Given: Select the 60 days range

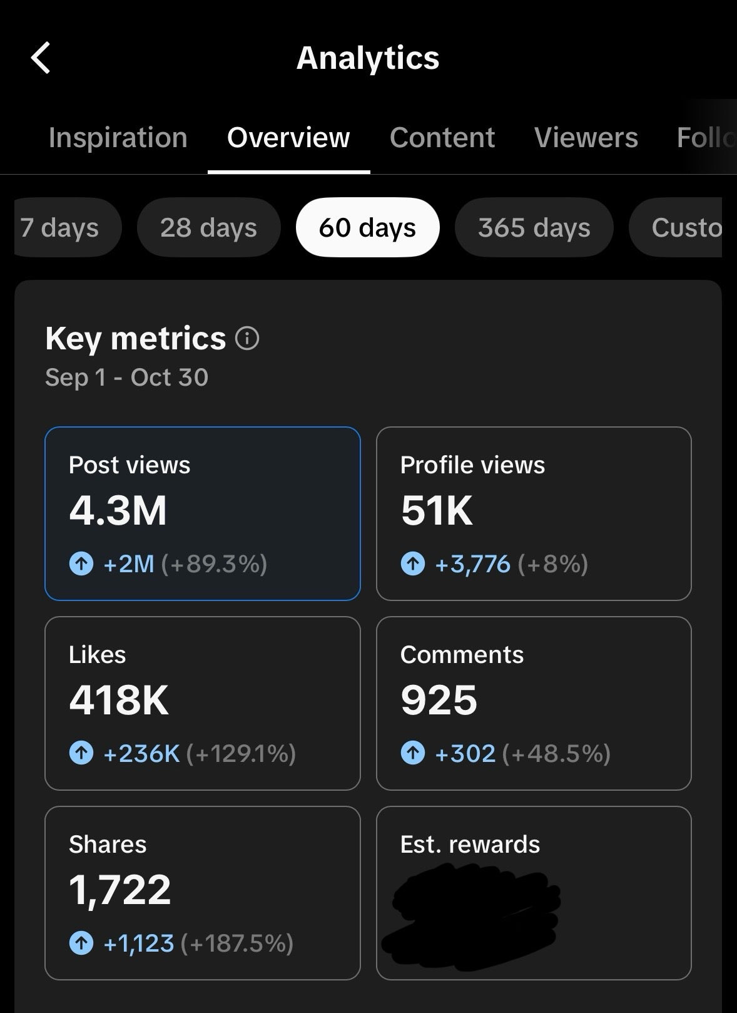Looking at the screenshot, I should [367, 227].
